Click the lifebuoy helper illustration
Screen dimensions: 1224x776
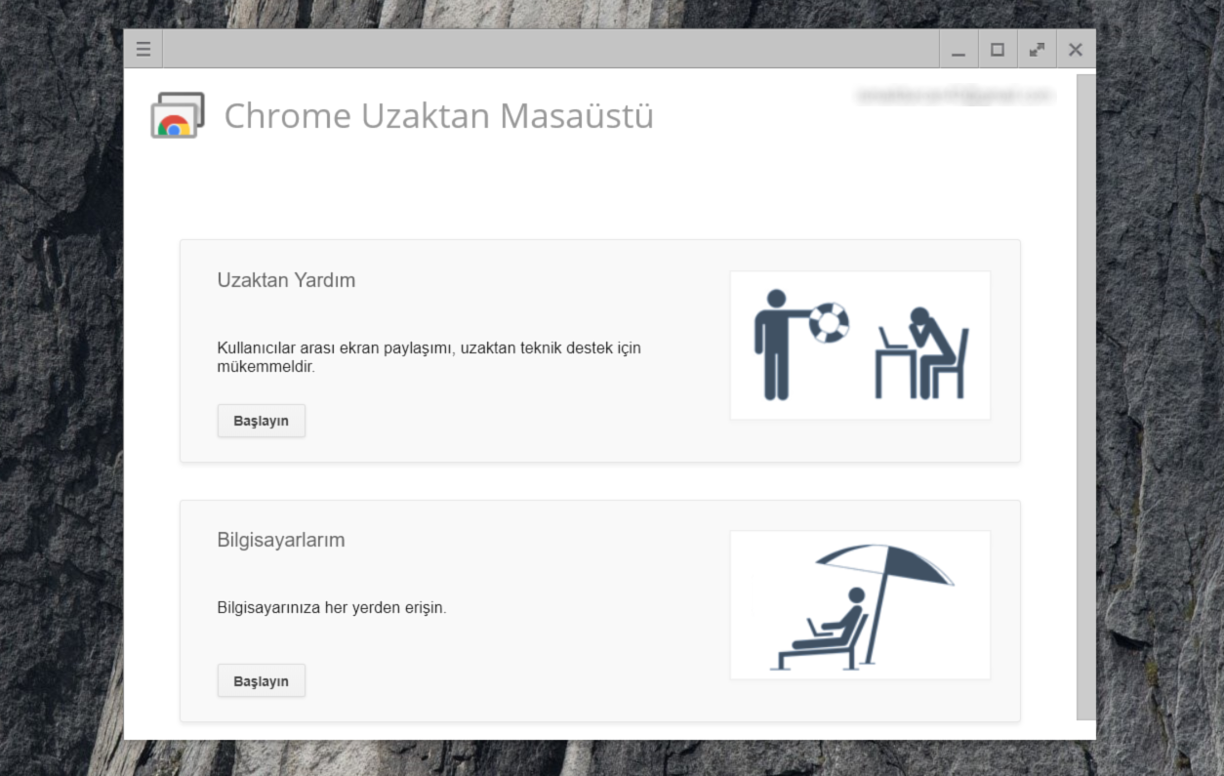coord(860,346)
